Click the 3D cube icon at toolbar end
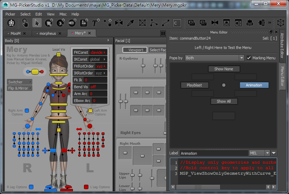 [281, 23]
